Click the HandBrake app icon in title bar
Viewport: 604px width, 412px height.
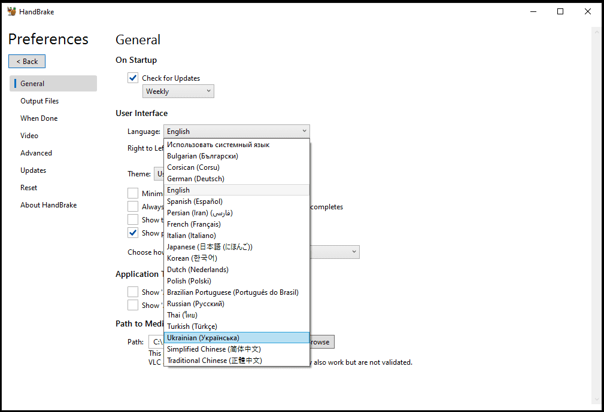pyautogui.click(x=11, y=11)
